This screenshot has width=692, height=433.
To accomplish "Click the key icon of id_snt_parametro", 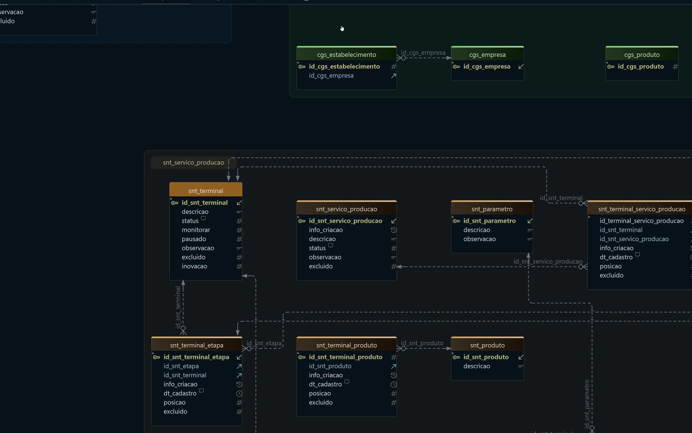I will tap(457, 221).
